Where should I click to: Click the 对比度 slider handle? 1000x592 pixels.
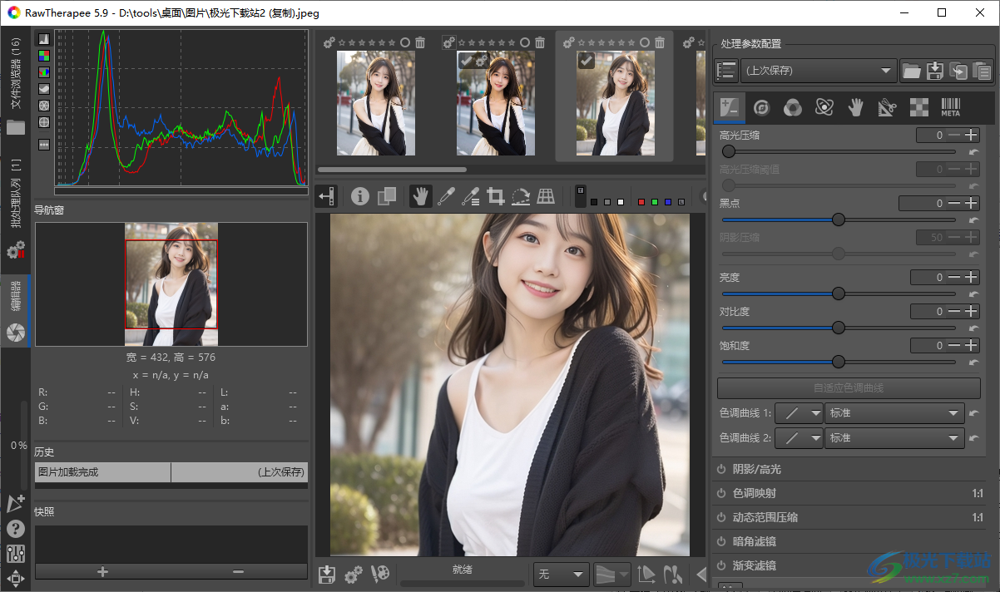coord(839,328)
